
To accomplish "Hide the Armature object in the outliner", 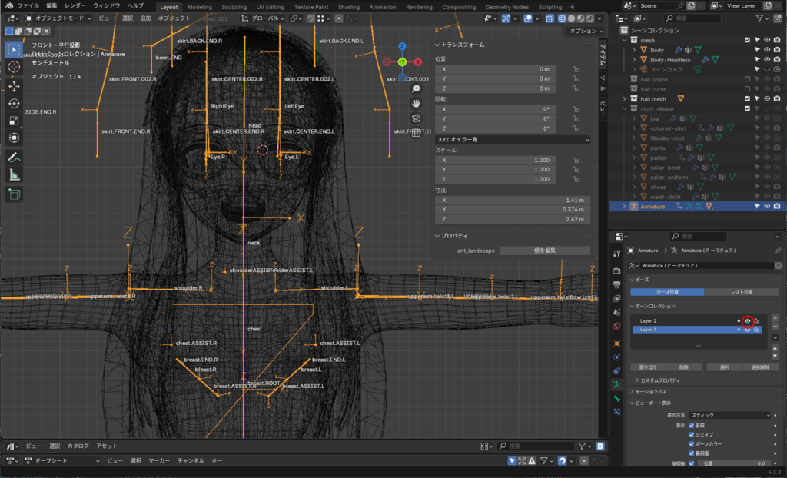I will pos(767,207).
